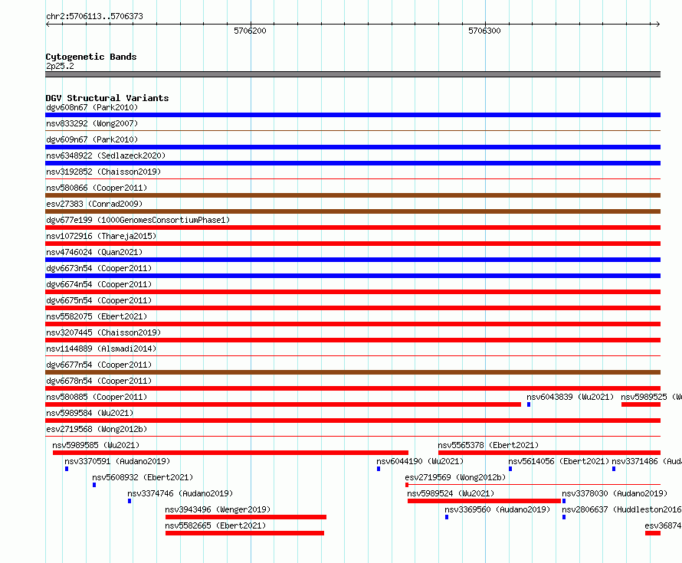Open nsv3192852 (Chaisson2019) variant label

coord(103,172)
